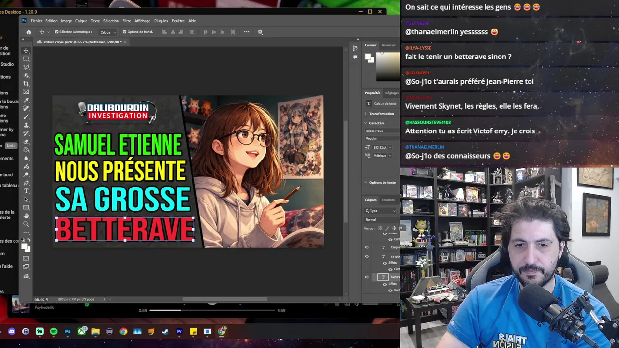Select the Blur tool
Image resolution: width=619 pixels, height=348 pixels.
point(26,158)
